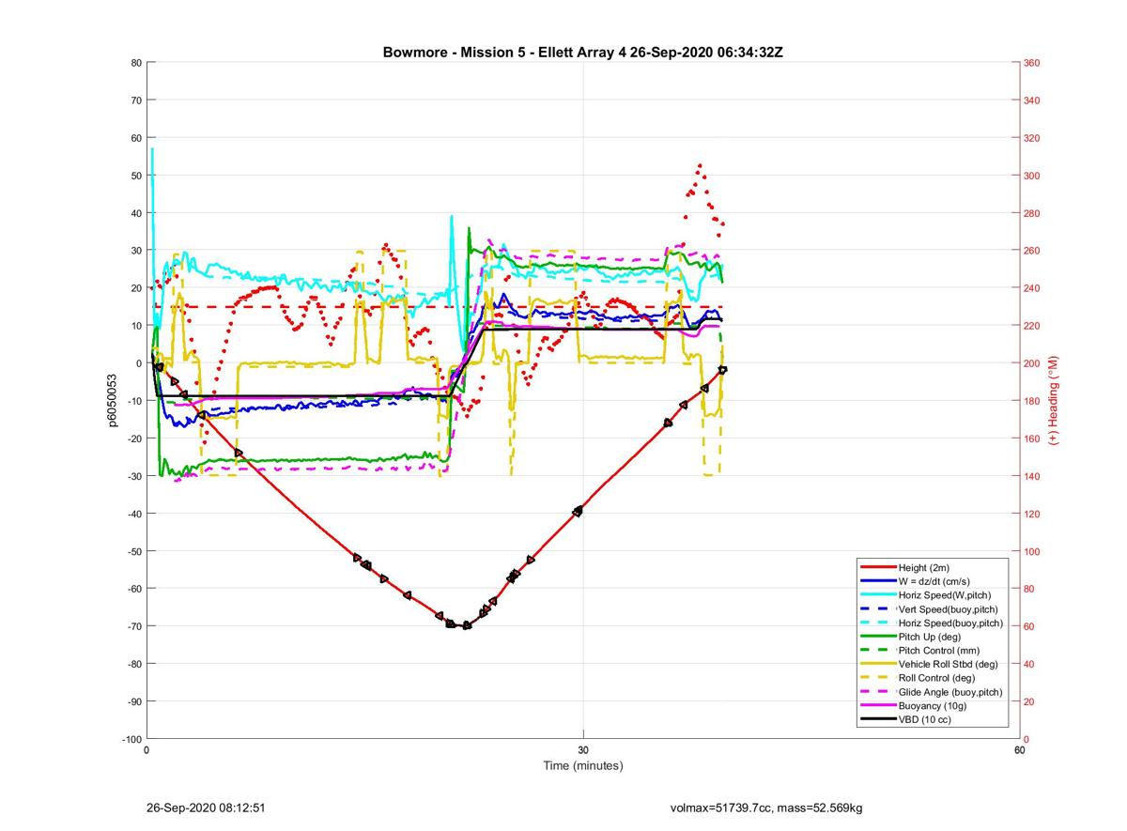Click the "-30" tick on the left axis
The width and height of the screenshot is (1127, 831).
coord(133,476)
